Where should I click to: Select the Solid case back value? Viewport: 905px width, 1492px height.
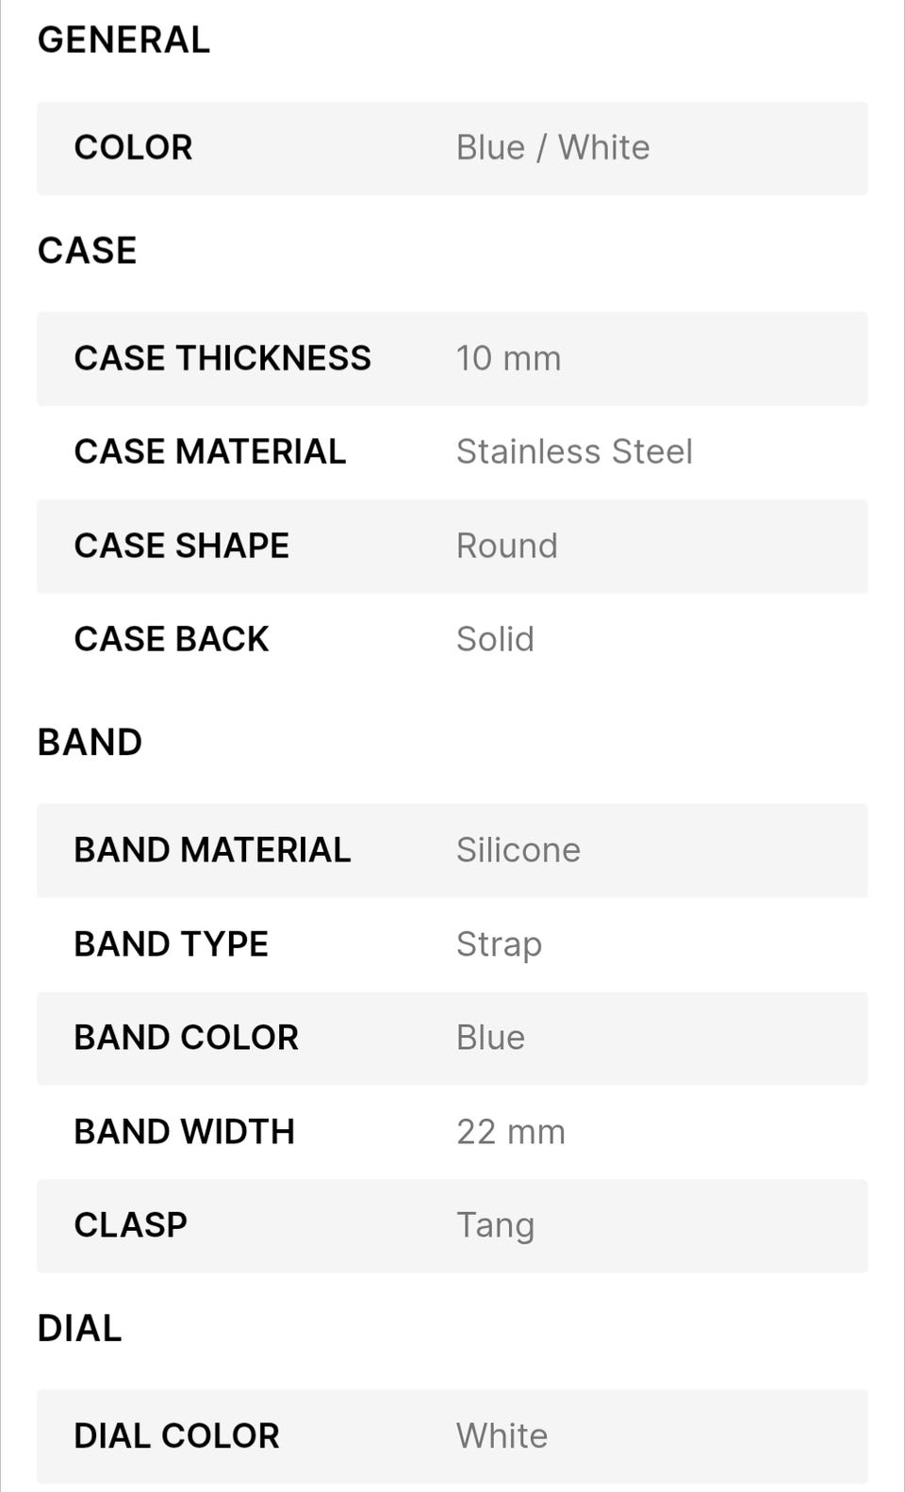point(495,639)
